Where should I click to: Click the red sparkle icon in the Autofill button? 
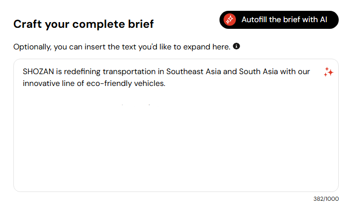(x=230, y=20)
